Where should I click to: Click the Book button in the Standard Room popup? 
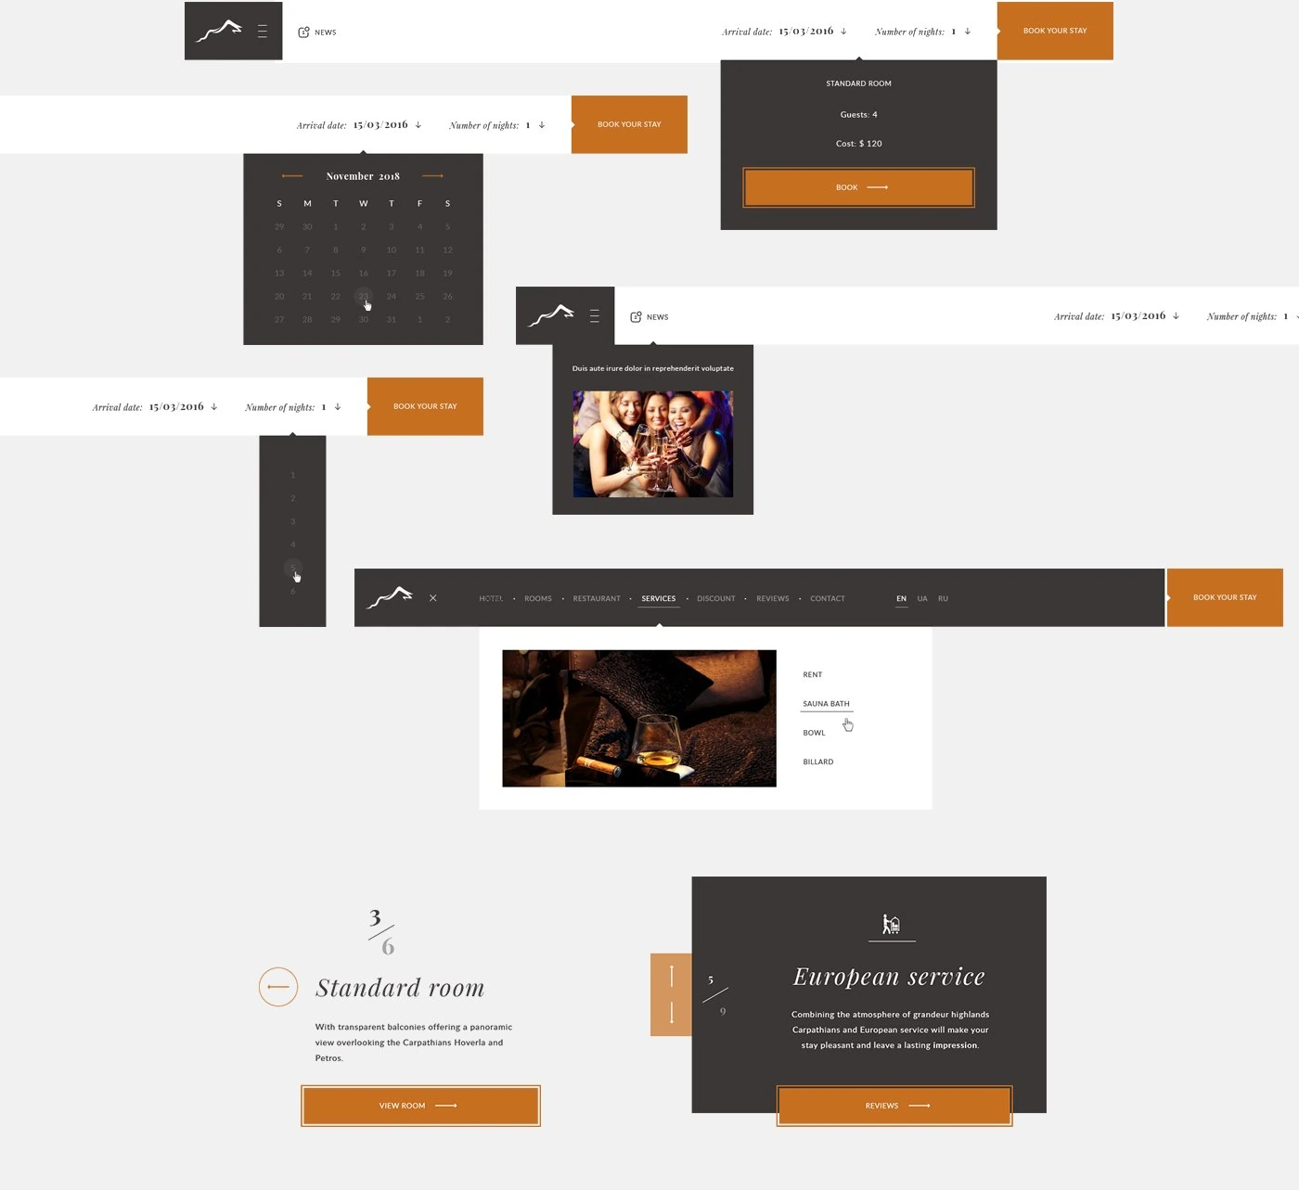pos(859,187)
